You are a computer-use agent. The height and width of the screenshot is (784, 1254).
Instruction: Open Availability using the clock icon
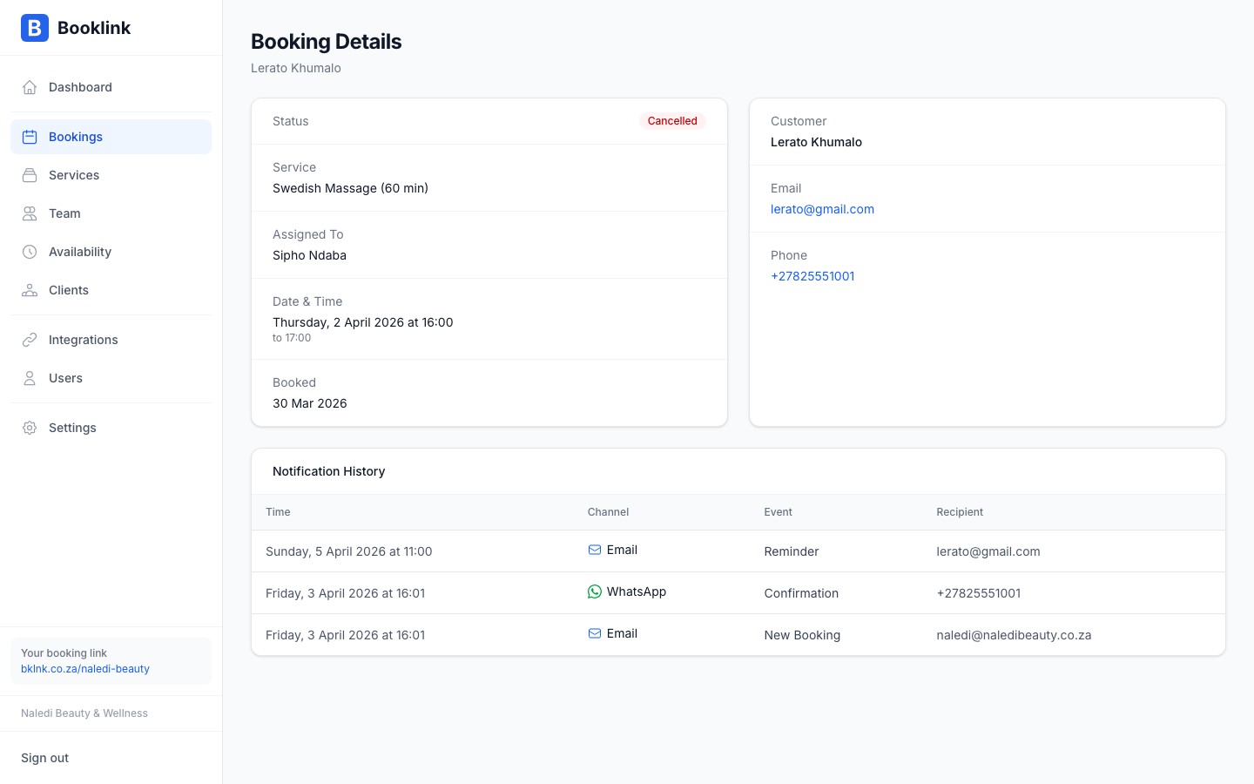(x=30, y=252)
